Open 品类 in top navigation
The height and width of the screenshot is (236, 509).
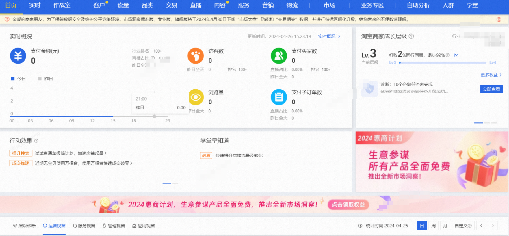(x=147, y=5)
